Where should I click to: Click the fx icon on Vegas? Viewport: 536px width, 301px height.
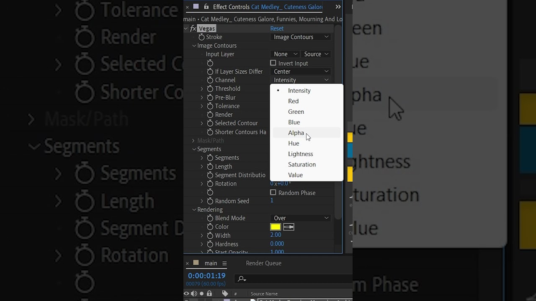point(193,28)
